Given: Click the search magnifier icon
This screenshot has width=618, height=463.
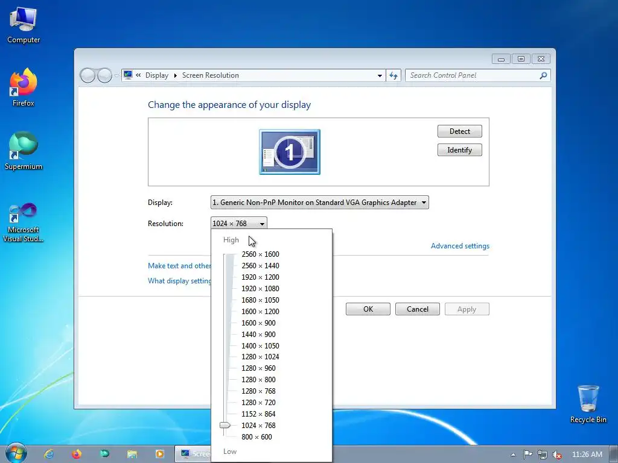Looking at the screenshot, I should [x=543, y=75].
